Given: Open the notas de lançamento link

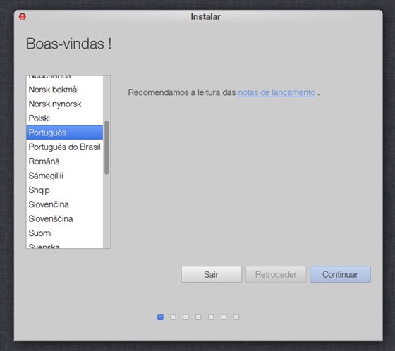Looking at the screenshot, I should click(x=276, y=92).
